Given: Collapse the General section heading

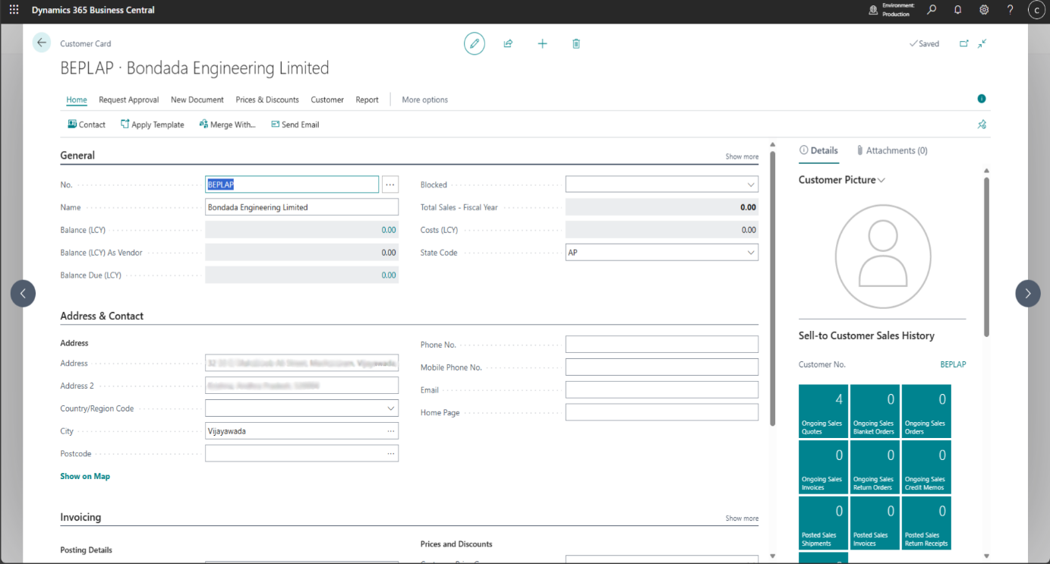Looking at the screenshot, I should pos(77,155).
